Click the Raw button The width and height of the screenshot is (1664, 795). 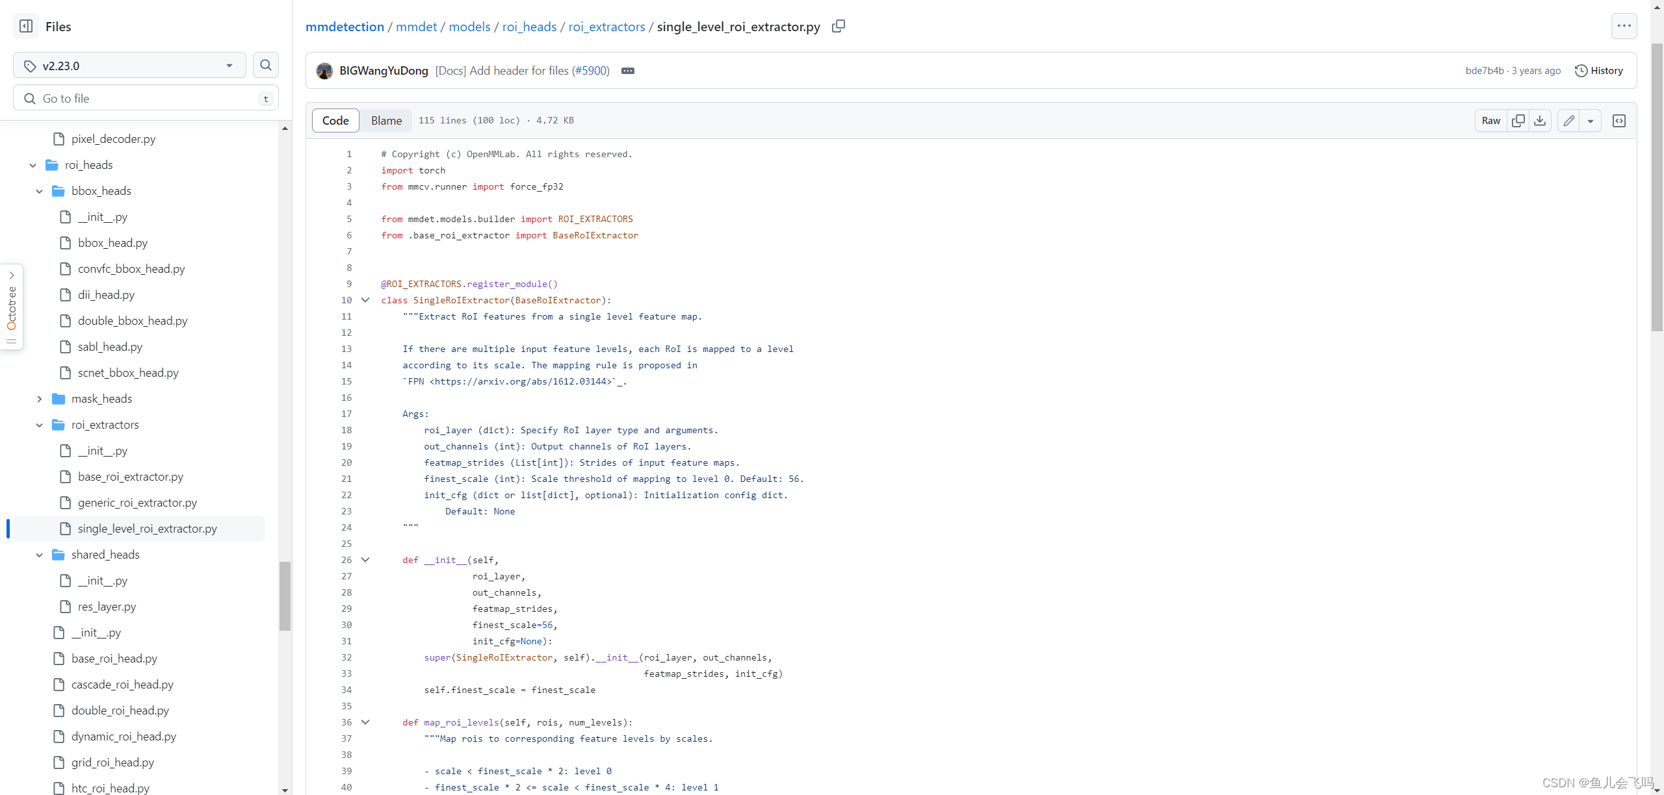(1490, 121)
